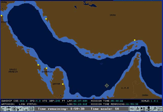Select the yellow marker near Qatar
Viewport: 163px width, 112px height.
63,84
